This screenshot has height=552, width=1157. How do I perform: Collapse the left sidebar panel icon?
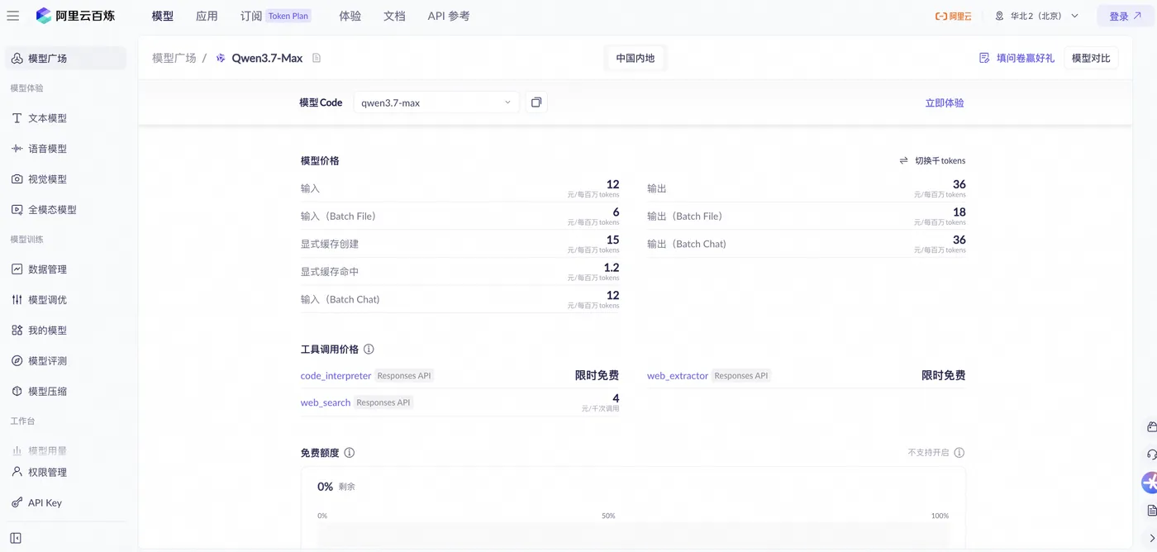click(x=16, y=538)
